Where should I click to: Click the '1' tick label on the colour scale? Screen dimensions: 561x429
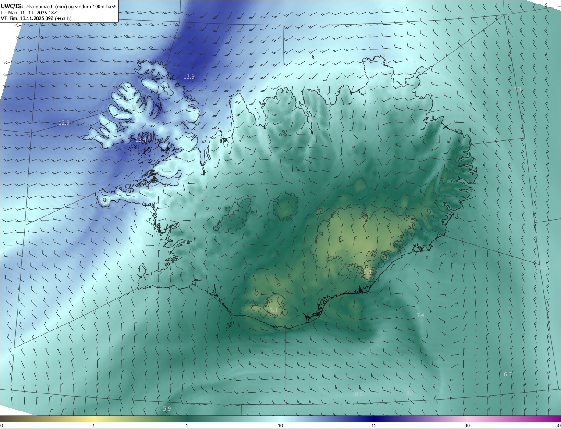click(x=94, y=425)
